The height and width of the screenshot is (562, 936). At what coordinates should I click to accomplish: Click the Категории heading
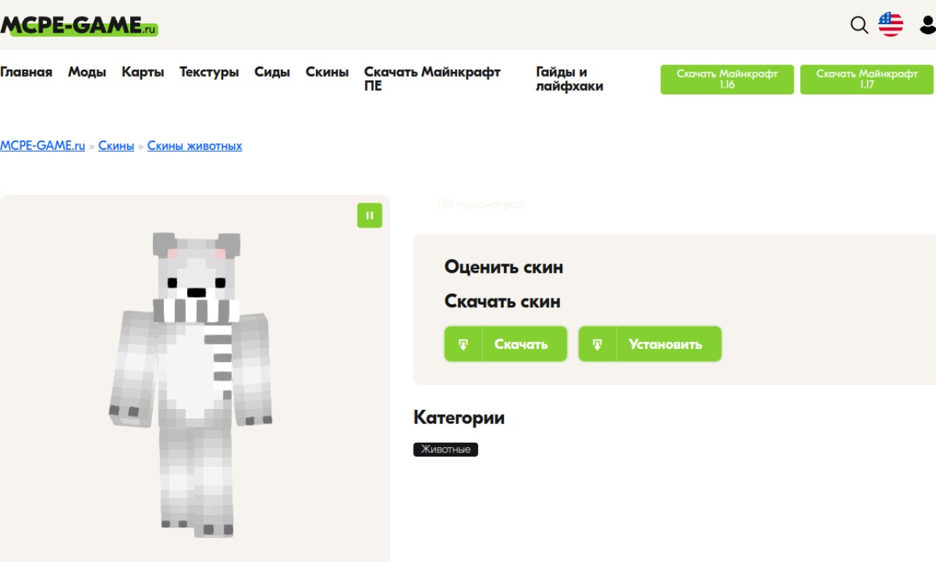pyautogui.click(x=458, y=418)
